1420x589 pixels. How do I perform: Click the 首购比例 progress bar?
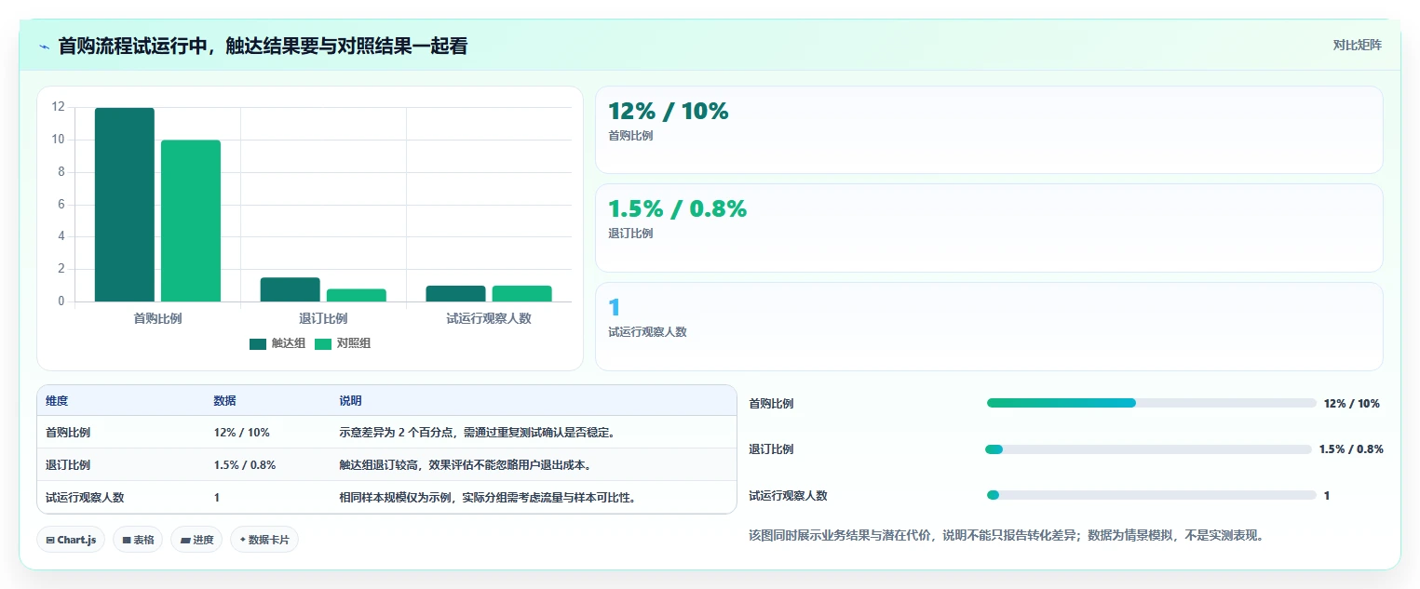pos(1151,403)
